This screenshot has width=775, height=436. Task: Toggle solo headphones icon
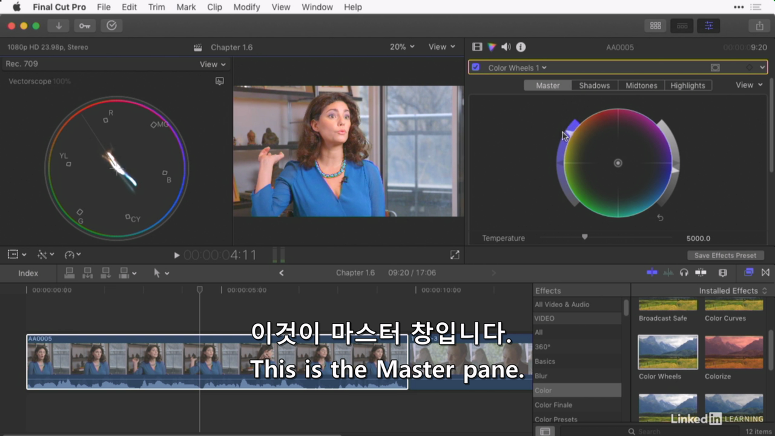[x=684, y=272]
